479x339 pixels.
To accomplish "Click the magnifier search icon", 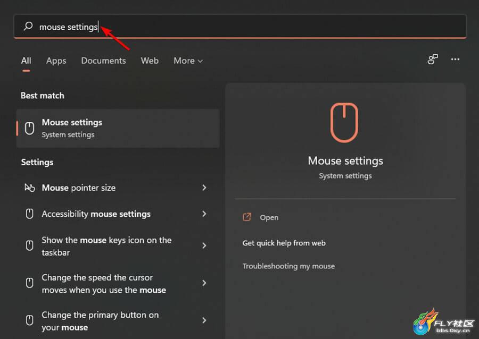I will pos(28,26).
